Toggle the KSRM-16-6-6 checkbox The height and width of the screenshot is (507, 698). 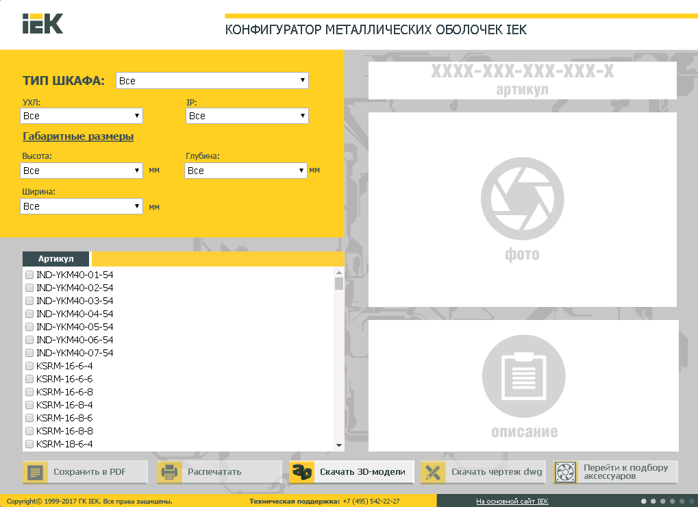(x=29, y=379)
